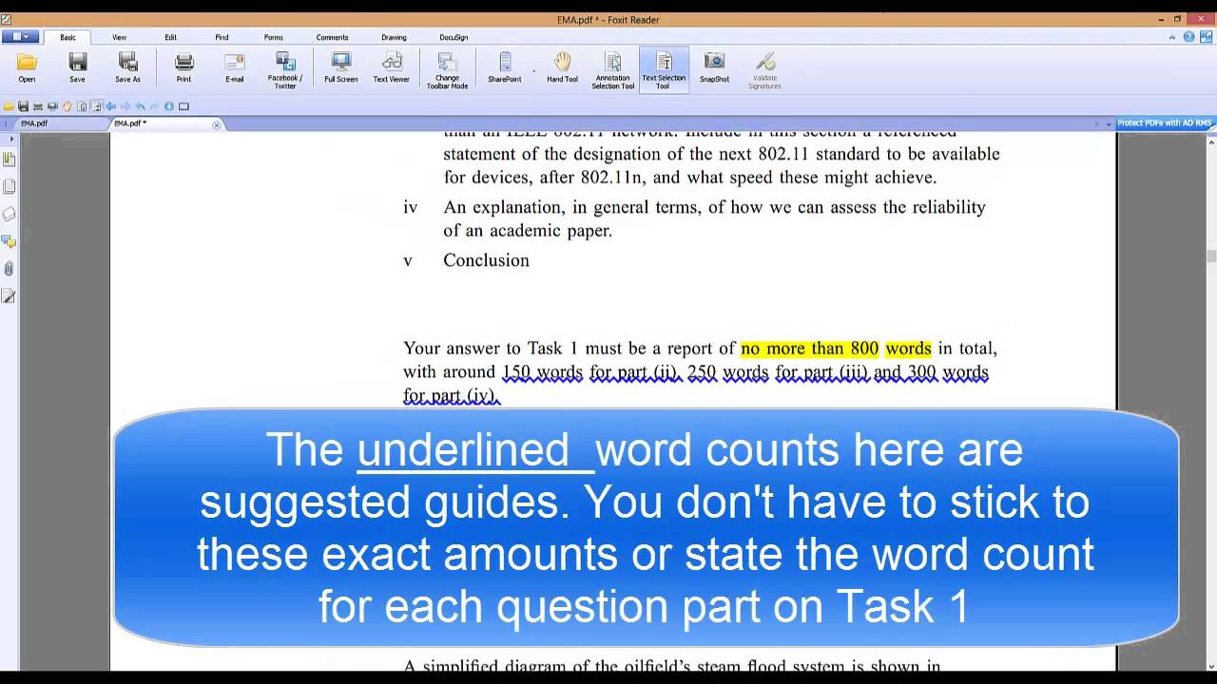Share via Facebook / Twitter button
1217x684 pixels.
click(285, 70)
